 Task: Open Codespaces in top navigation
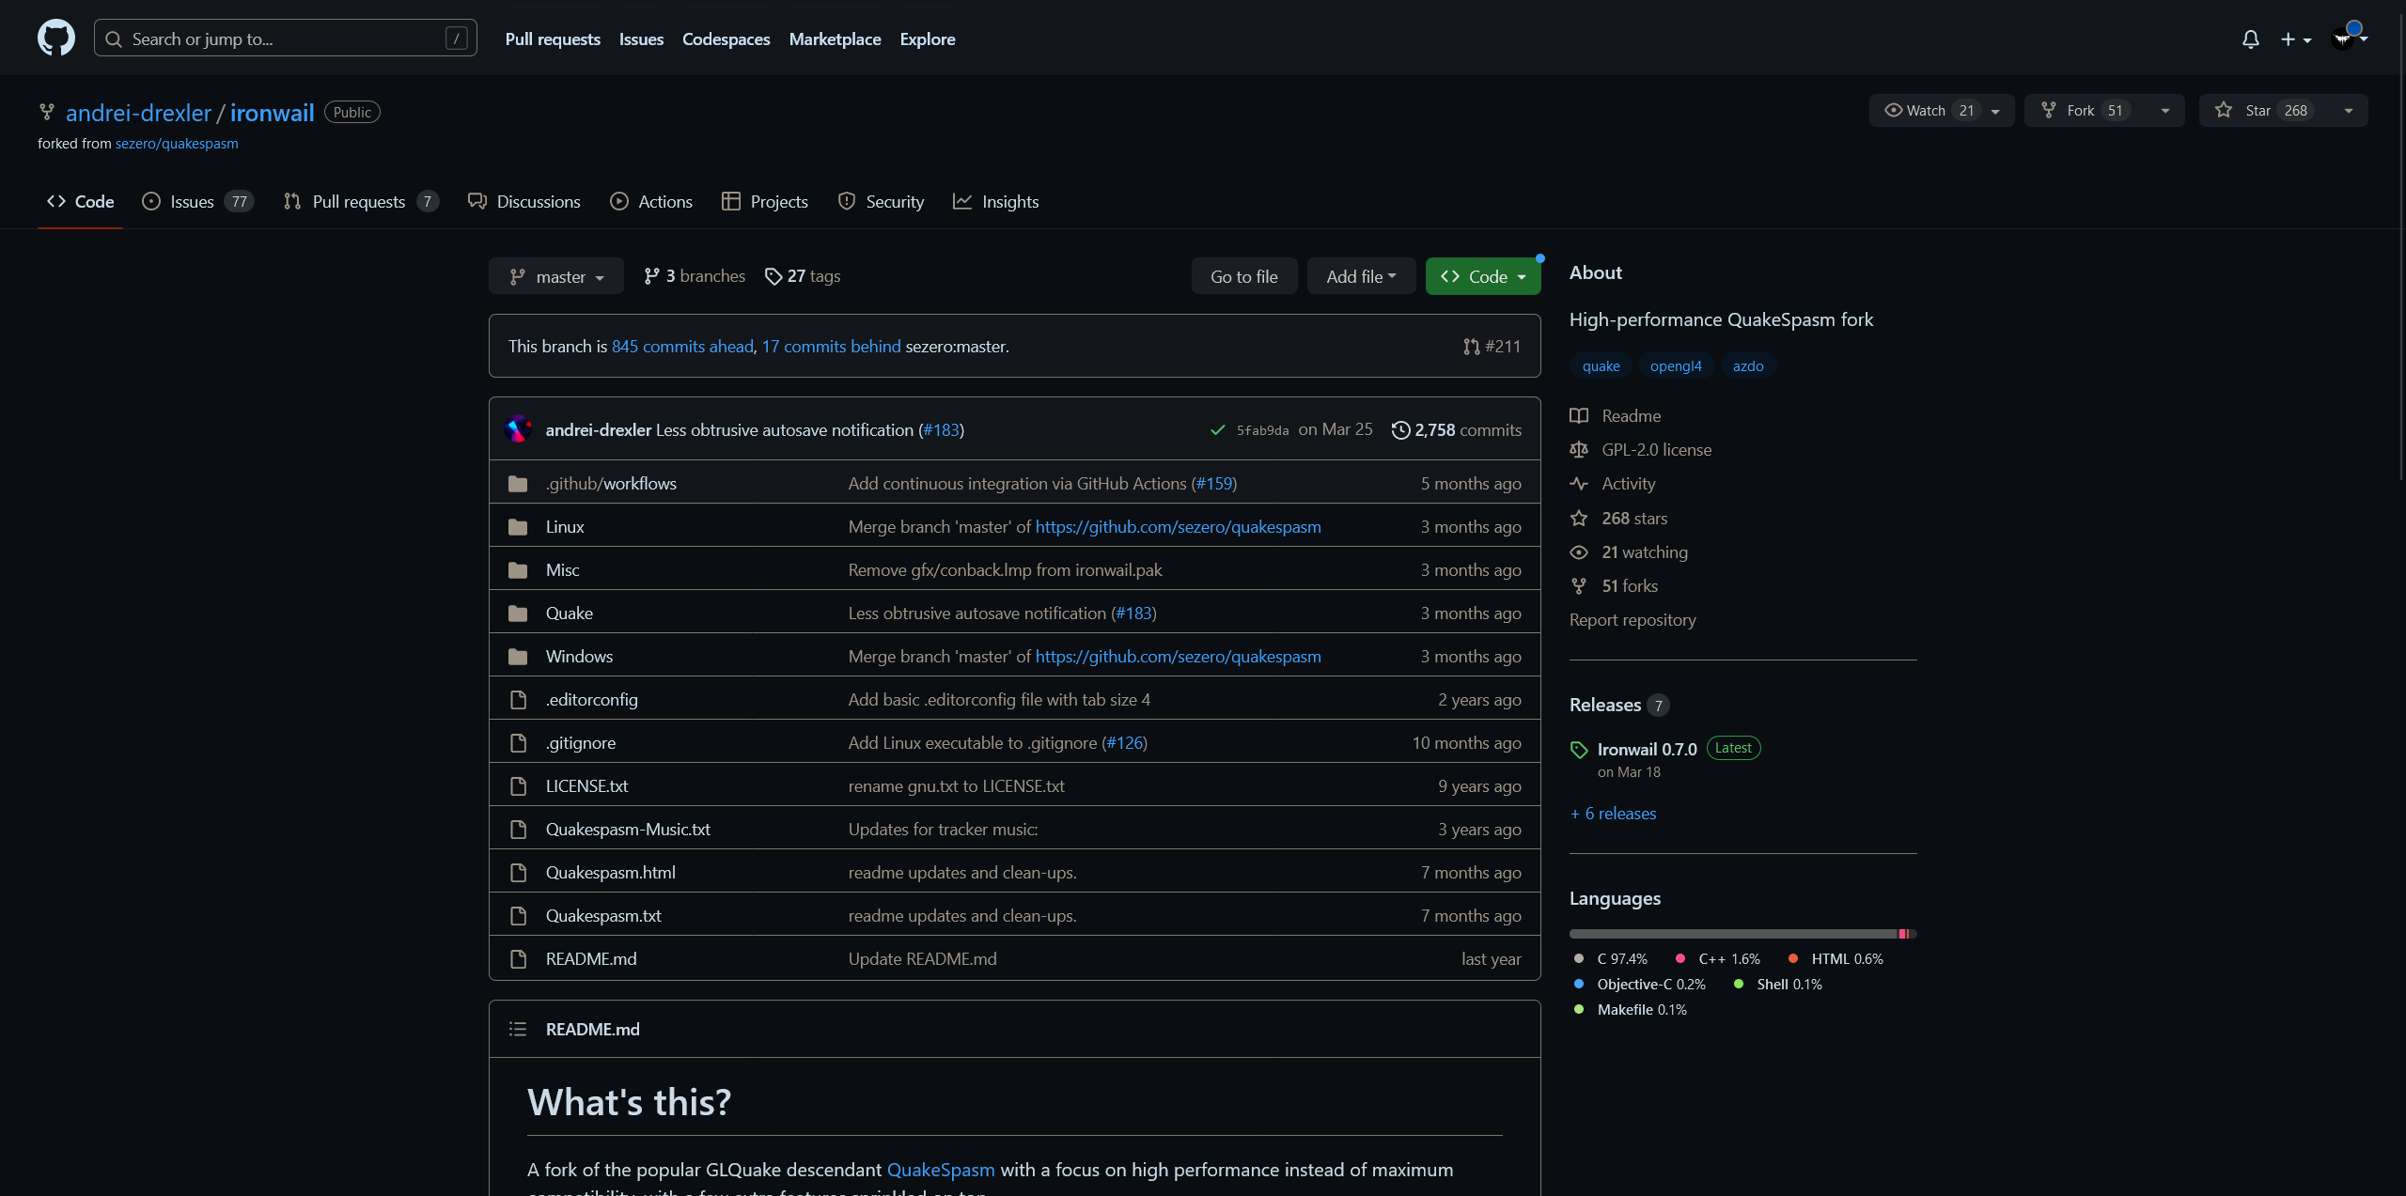click(x=726, y=39)
